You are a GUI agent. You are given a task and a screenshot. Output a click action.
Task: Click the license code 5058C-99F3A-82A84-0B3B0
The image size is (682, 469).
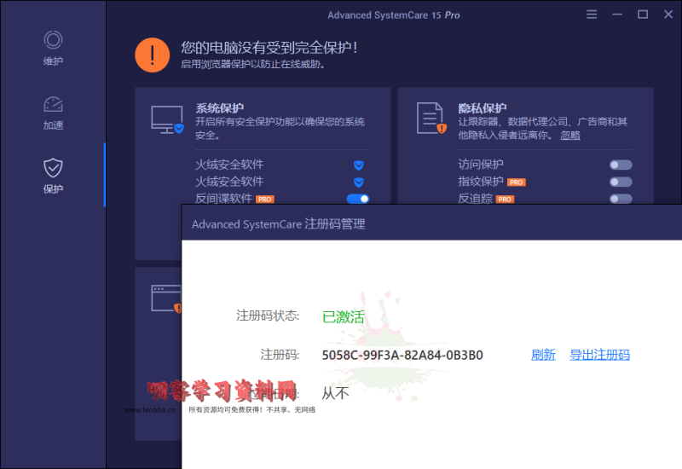(x=402, y=355)
